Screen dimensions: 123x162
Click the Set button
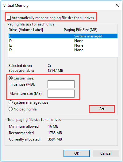click(102, 109)
